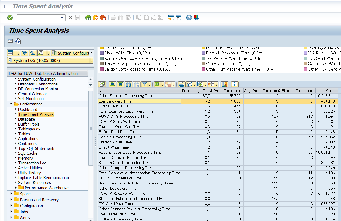Collapse the Performance folder in the tree
341x221 pixels.
(x=11, y=104)
